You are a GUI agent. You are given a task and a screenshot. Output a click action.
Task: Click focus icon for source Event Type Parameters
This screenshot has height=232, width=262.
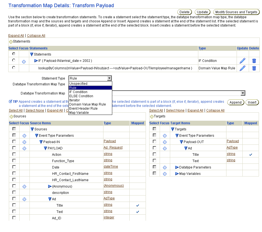(x=24, y=136)
